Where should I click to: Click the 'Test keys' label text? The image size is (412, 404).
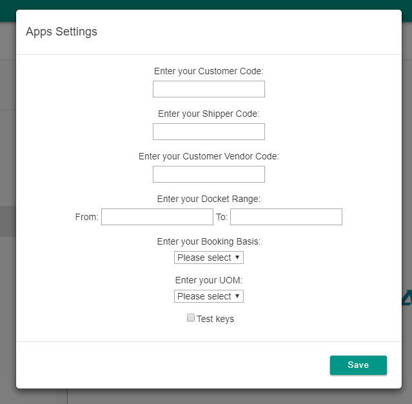pyautogui.click(x=215, y=319)
